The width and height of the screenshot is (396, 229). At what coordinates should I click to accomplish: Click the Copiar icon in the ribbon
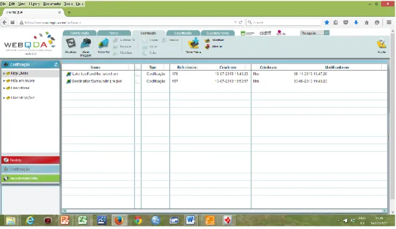[x=145, y=40]
